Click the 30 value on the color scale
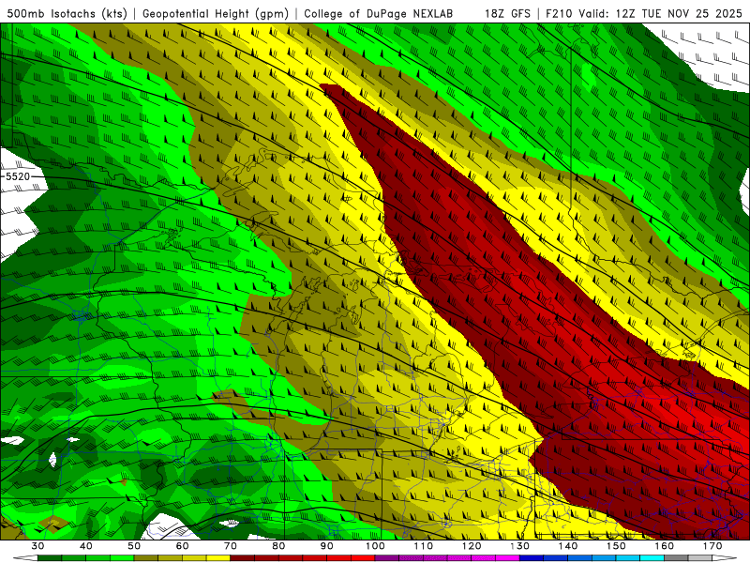Viewport: 750px width, 563px height. click(37, 546)
